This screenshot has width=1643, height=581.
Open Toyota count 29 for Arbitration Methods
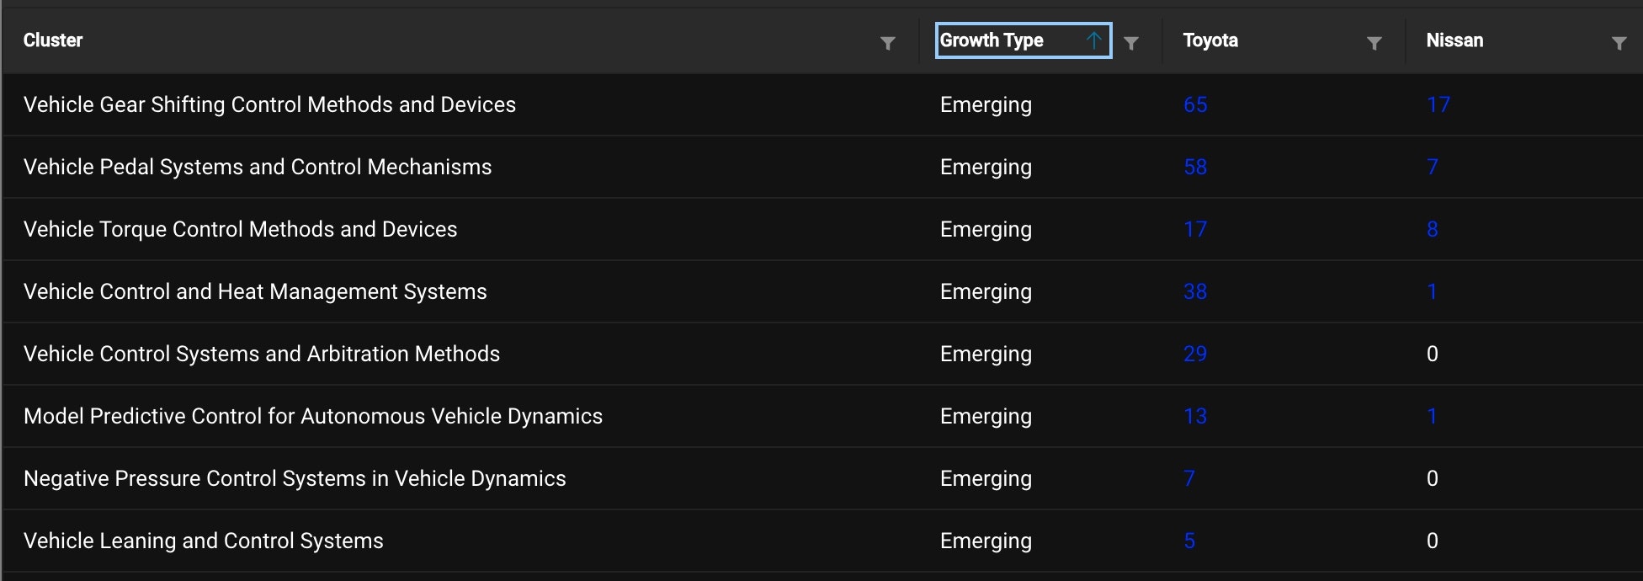coord(1195,354)
